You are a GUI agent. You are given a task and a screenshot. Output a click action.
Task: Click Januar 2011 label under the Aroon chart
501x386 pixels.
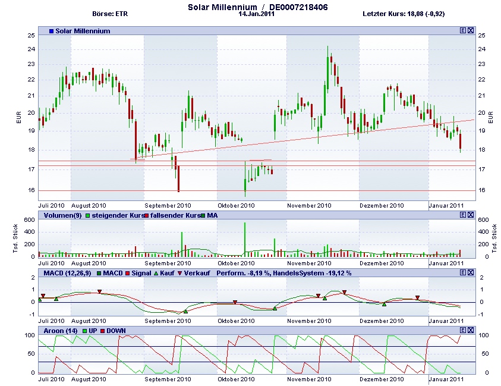(446, 379)
